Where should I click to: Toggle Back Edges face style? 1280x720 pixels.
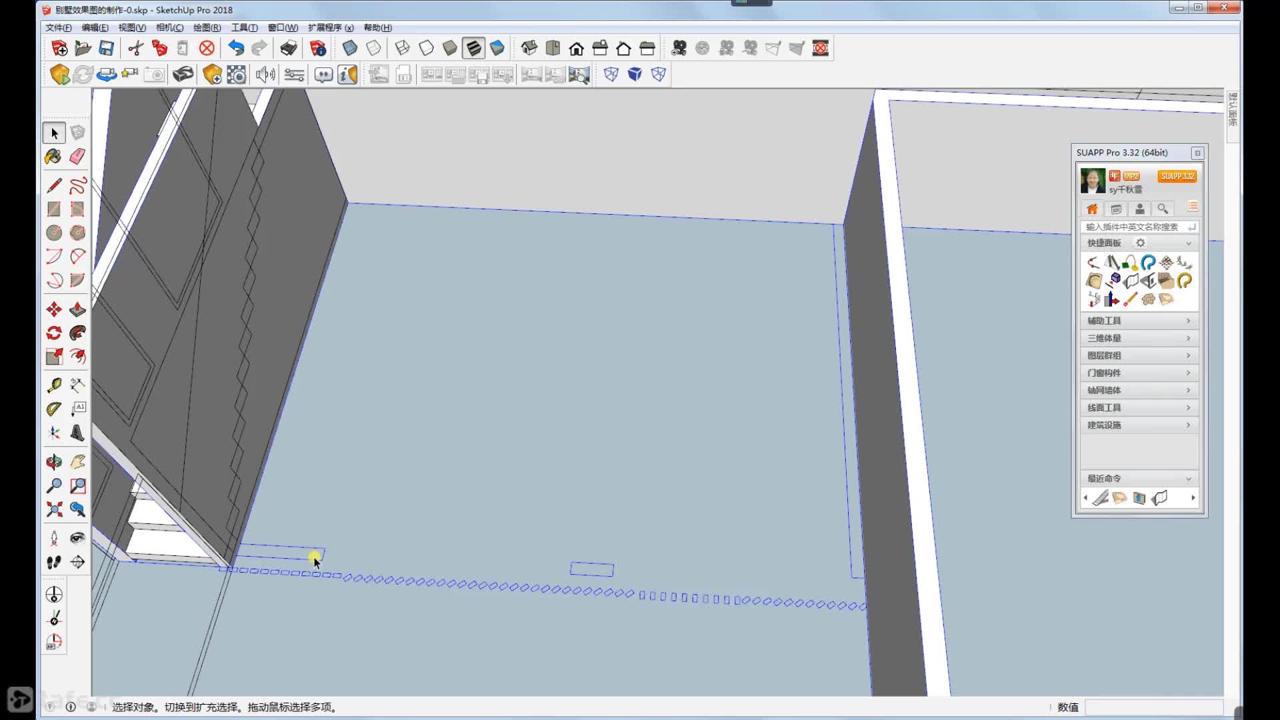click(x=374, y=48)
